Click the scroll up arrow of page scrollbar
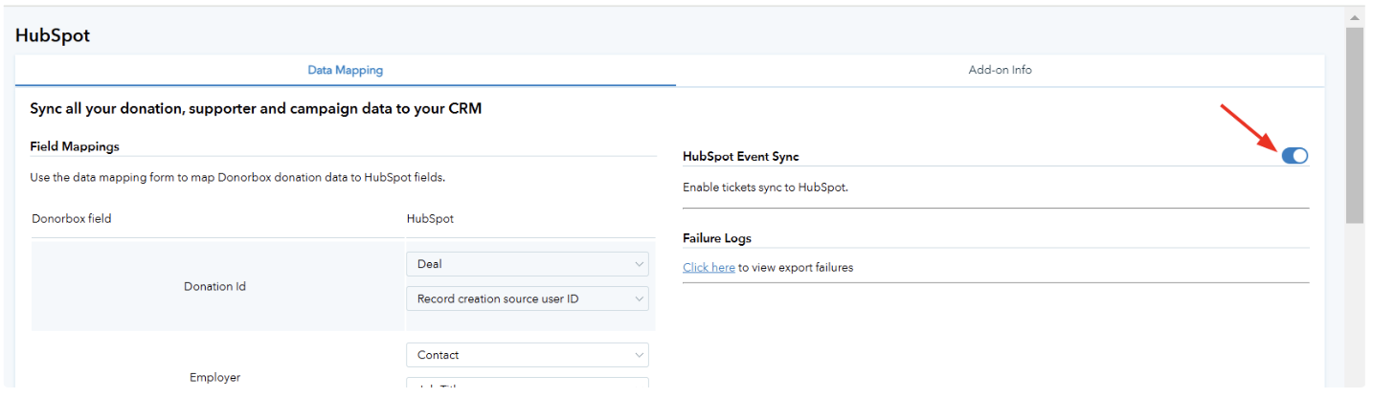 pyautogui.click(x=1354, y=17)
